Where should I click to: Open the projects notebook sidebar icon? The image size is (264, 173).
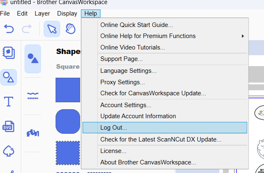(x=9, y=53)
